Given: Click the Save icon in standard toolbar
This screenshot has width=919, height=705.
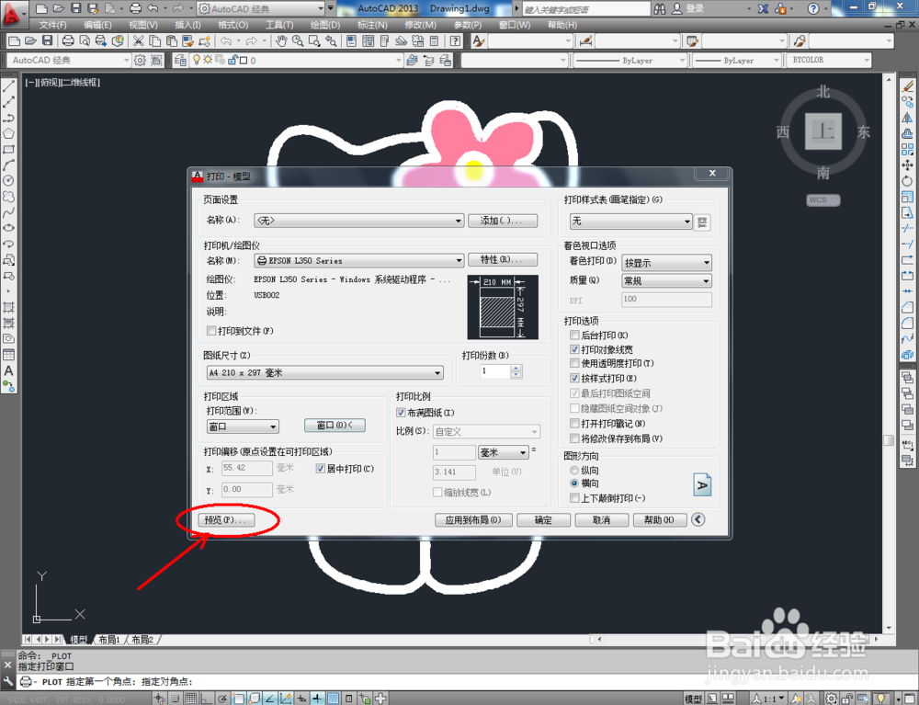Looking at the screenshot, I should click(x=48, y=40).
